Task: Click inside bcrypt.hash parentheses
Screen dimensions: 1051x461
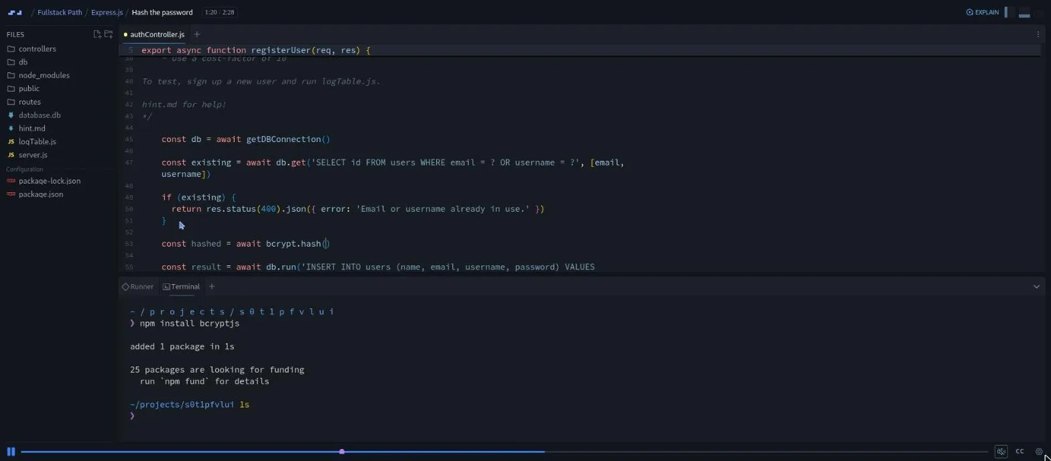Action: (326, 244)
